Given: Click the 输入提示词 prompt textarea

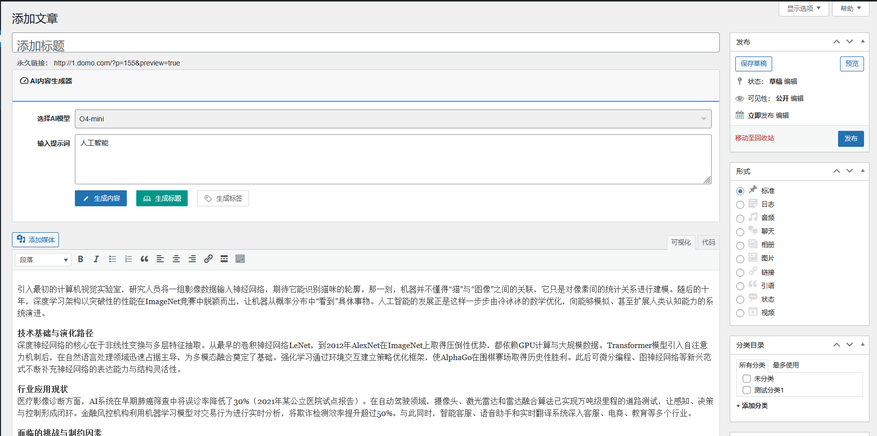Looking at the screenshot, I should pyautogui.click(x=393, y=159).
